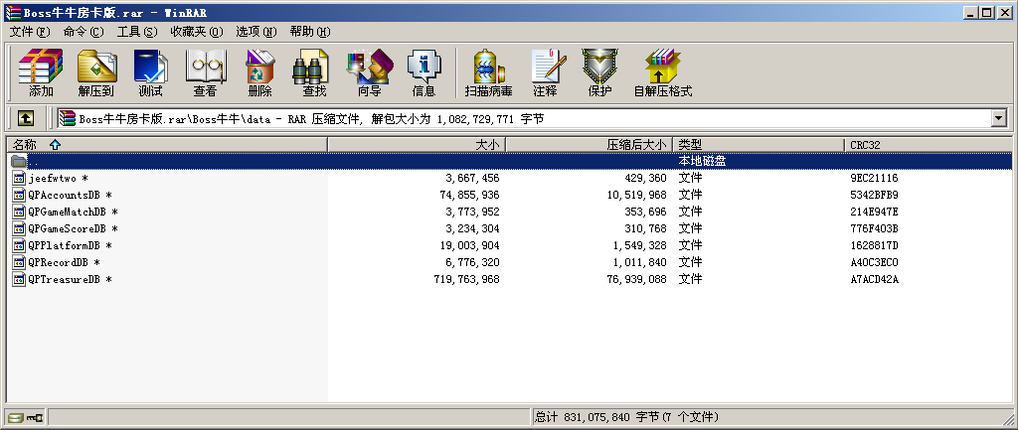Open the File (文件) menu
The height and width of the screenshot is (430, 1018).
[29, 32]
